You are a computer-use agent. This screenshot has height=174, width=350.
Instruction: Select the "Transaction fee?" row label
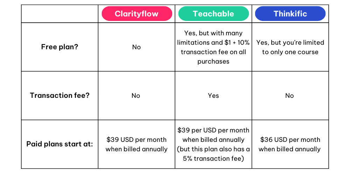[59, 95]
